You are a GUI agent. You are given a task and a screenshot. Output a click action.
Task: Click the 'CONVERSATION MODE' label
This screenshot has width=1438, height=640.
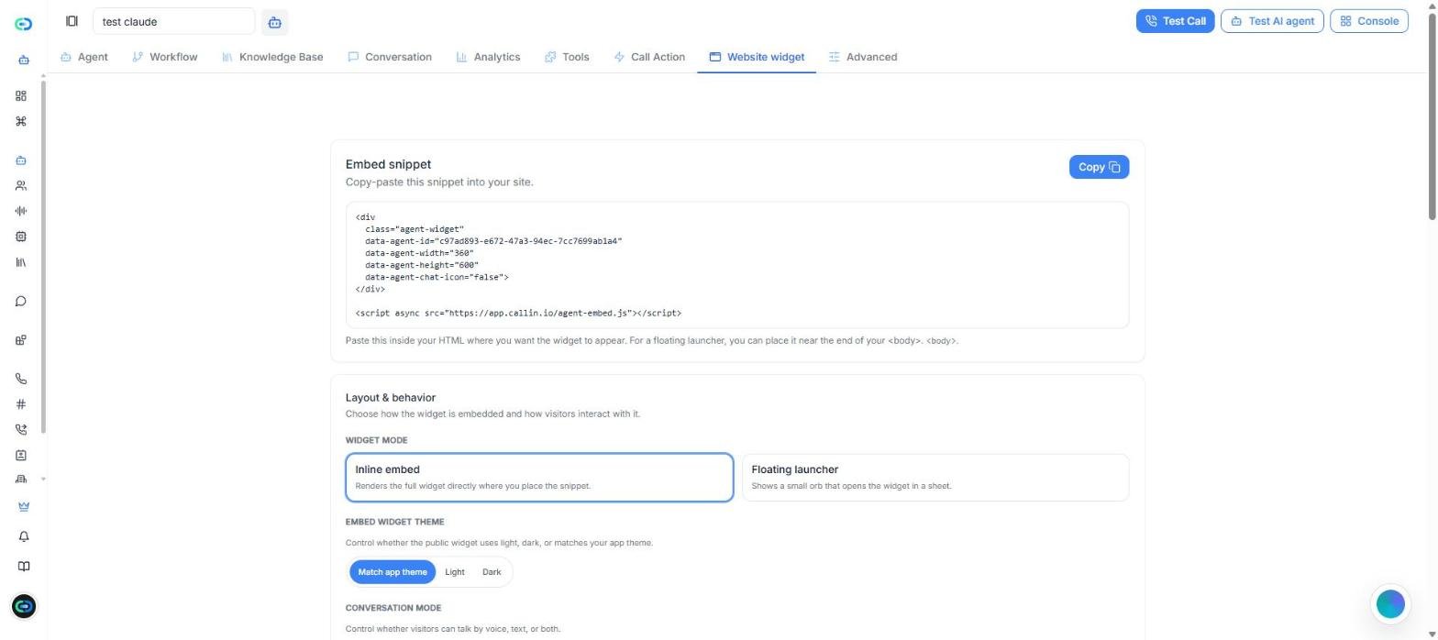[393, 608]
